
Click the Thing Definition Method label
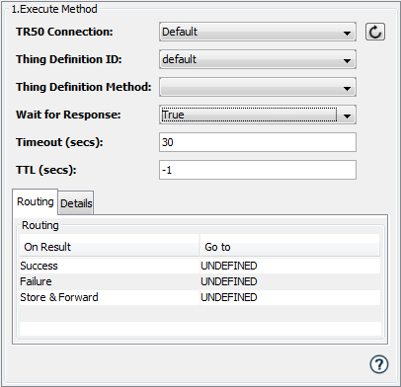click(84, 87)
